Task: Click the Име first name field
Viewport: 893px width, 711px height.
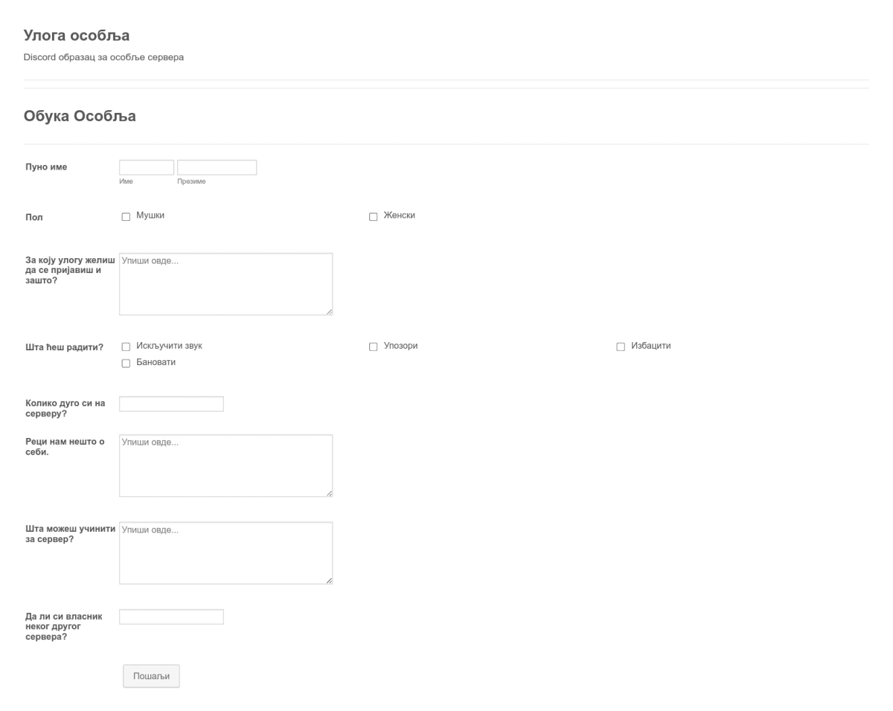Action: pos(144,167)
